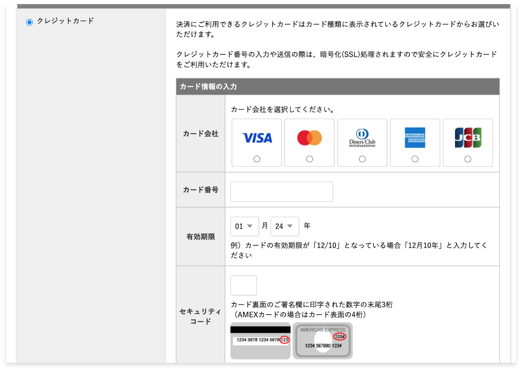Select the radio button under Diners Club
This screenshot has height=371, width=522.
(362, 159)
